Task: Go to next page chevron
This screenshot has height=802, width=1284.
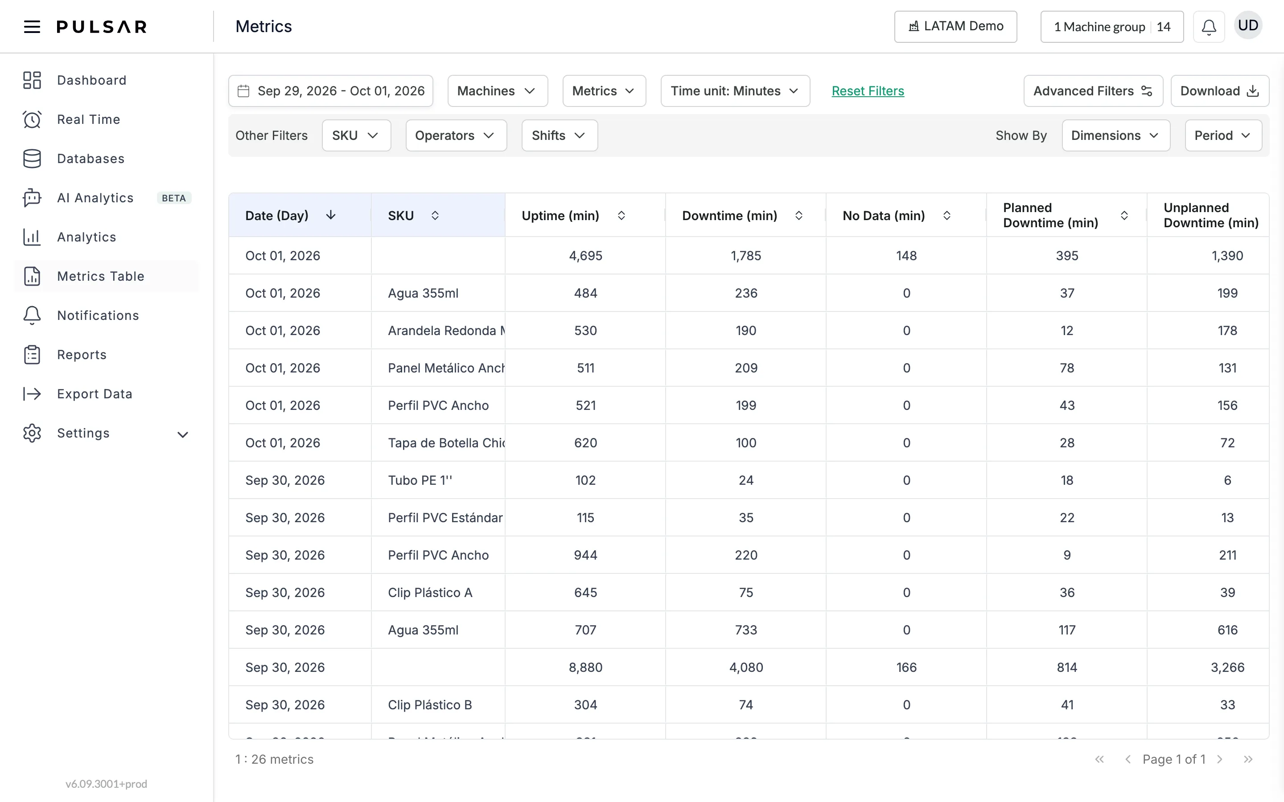Action: point(1219,759)
